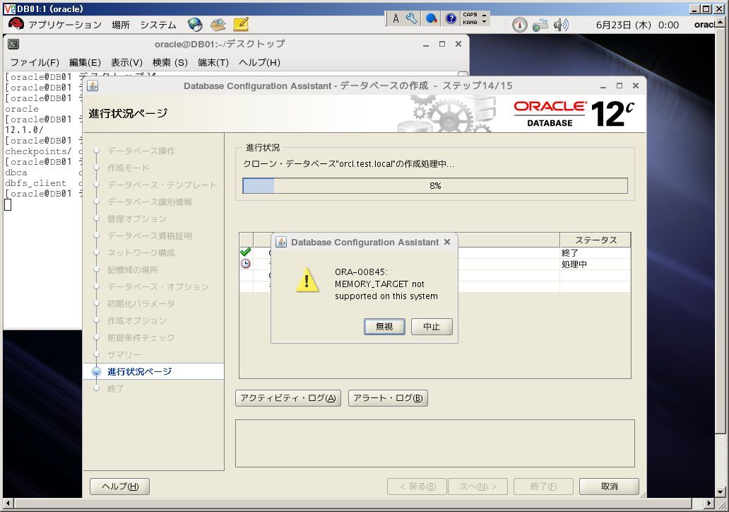
Task: Open terminal 検索(S) menu
Action: point(170,62)
